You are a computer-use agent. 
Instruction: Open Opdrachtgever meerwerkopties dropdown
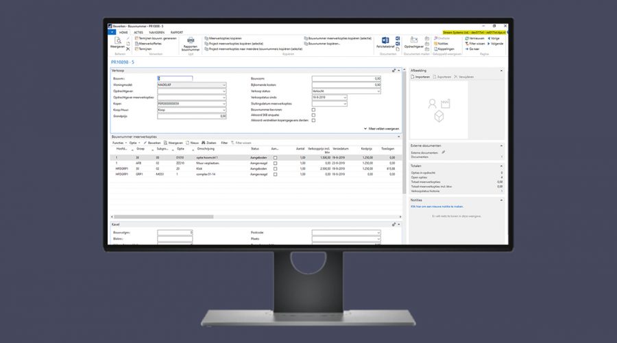pyautogui.click(x=224, y=97)
